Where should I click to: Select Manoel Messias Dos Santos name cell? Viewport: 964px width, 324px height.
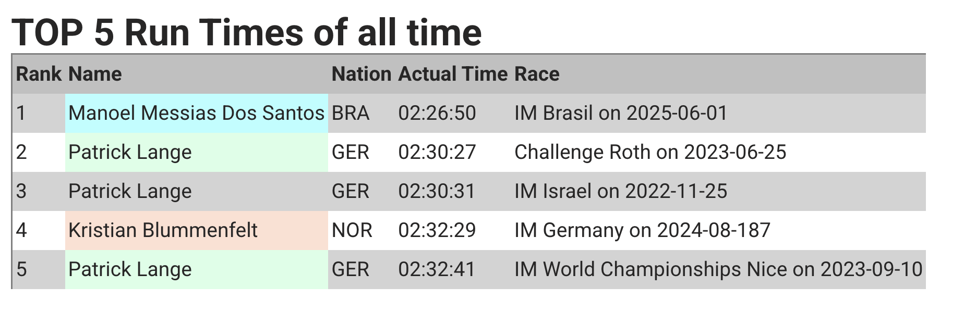click(x=197, y=113)
